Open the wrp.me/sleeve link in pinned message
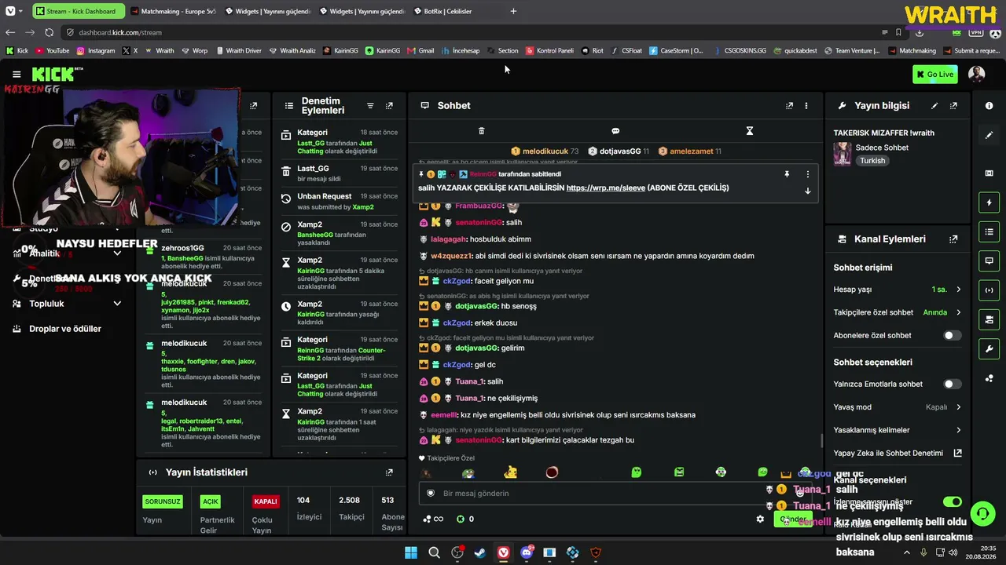 coord(604,188)
